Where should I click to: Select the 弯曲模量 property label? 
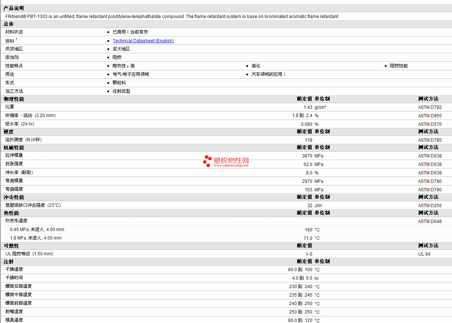pos(14,181)
